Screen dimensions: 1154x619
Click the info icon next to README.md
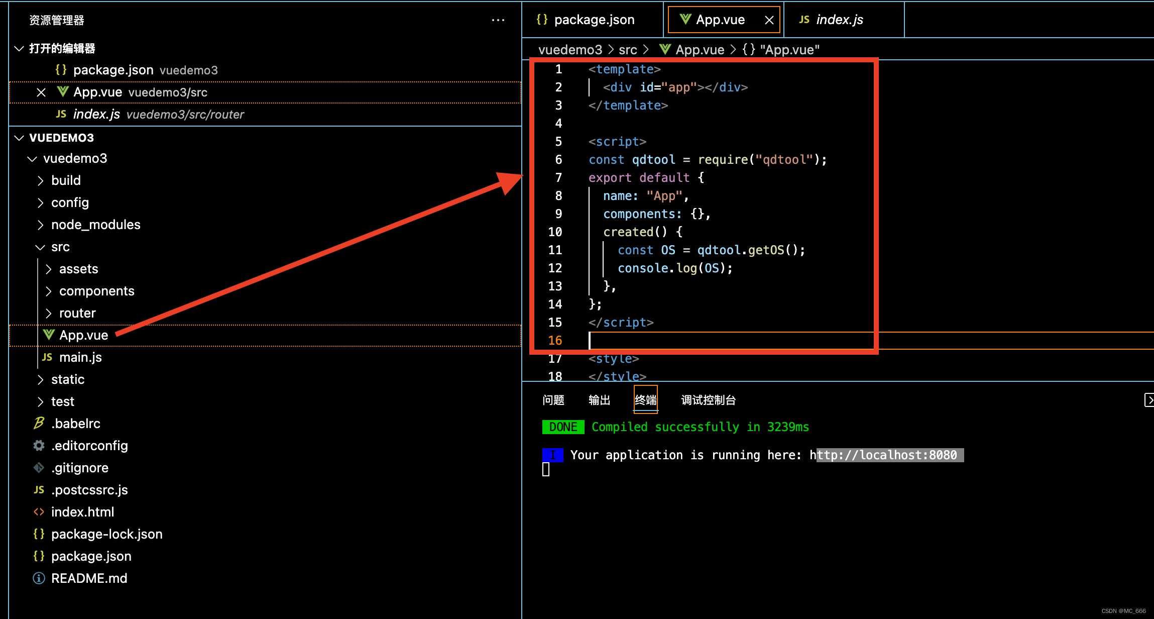point(39,578)
